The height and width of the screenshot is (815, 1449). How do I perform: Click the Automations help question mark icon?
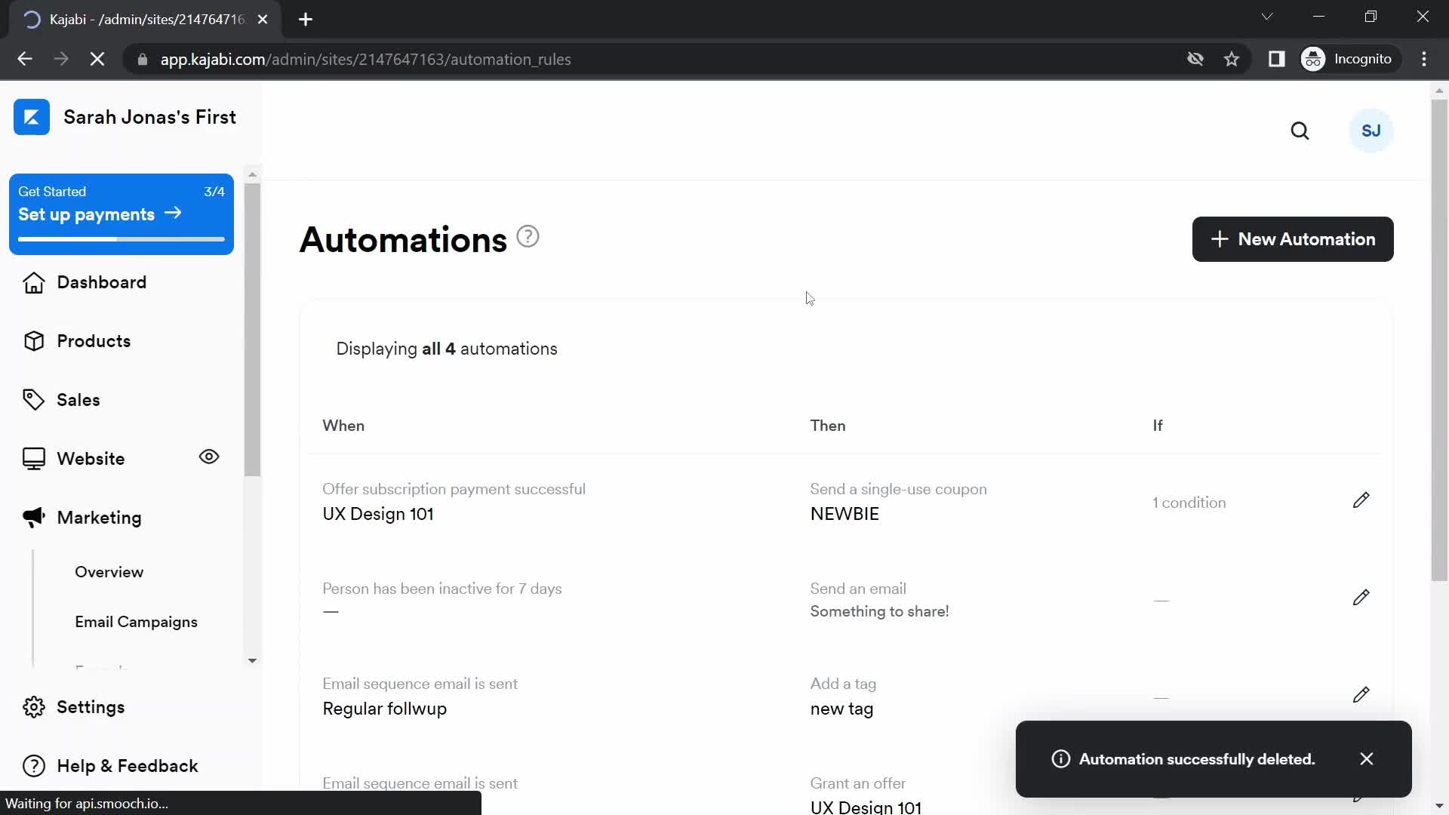tap(528, 237)
